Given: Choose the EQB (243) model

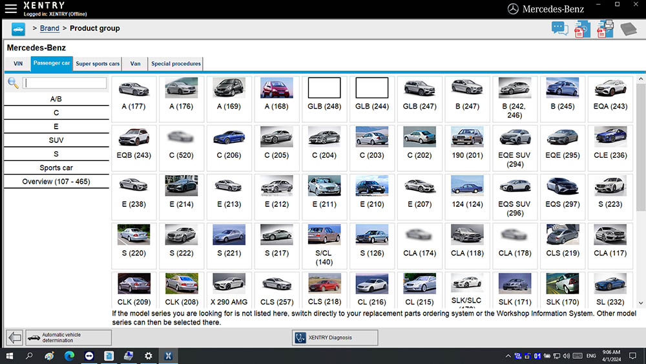Looking at the screenshot, I should pos(134,147).
